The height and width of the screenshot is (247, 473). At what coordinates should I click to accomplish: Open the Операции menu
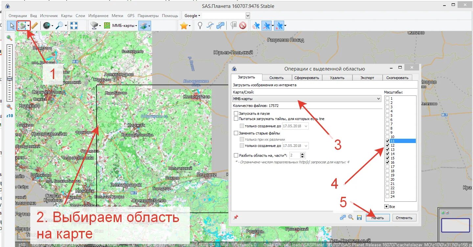[x=18, y=15]
